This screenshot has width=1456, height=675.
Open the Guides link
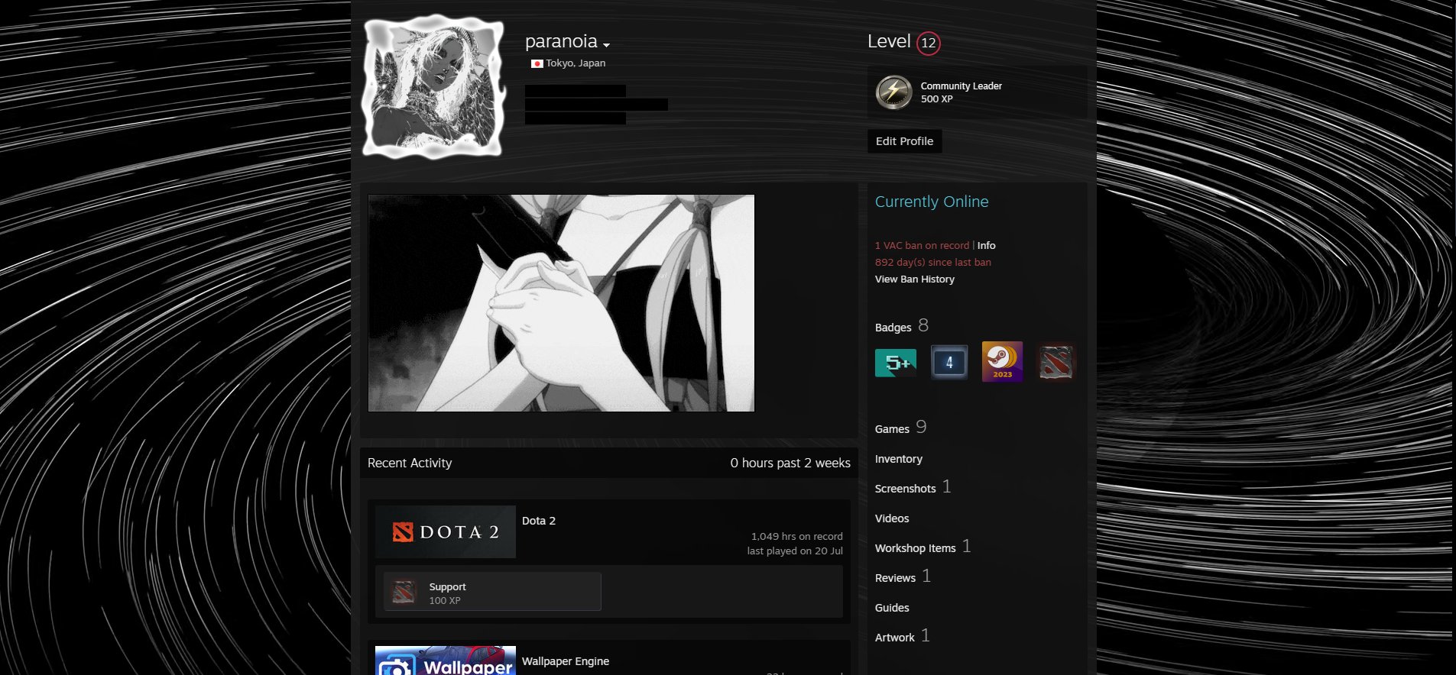[891, 608]
